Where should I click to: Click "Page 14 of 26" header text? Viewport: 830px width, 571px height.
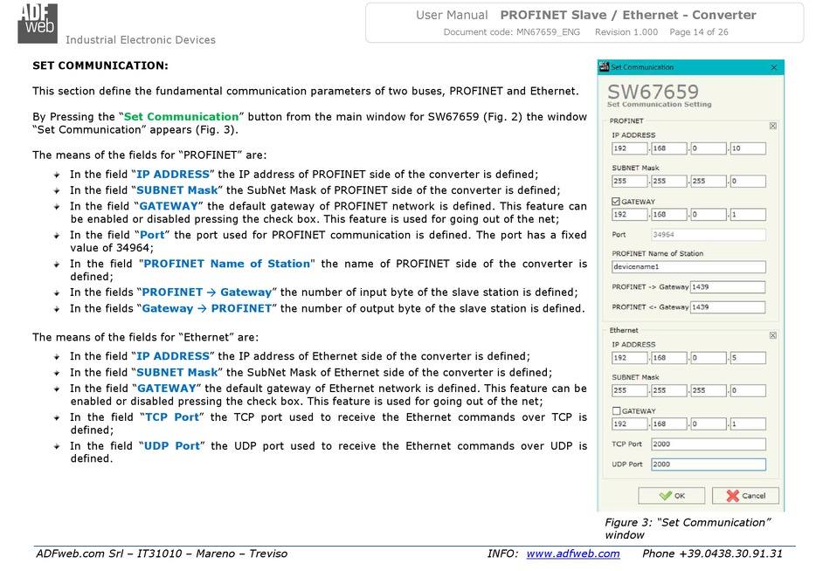pyautogui.click(x=699, y=31)
